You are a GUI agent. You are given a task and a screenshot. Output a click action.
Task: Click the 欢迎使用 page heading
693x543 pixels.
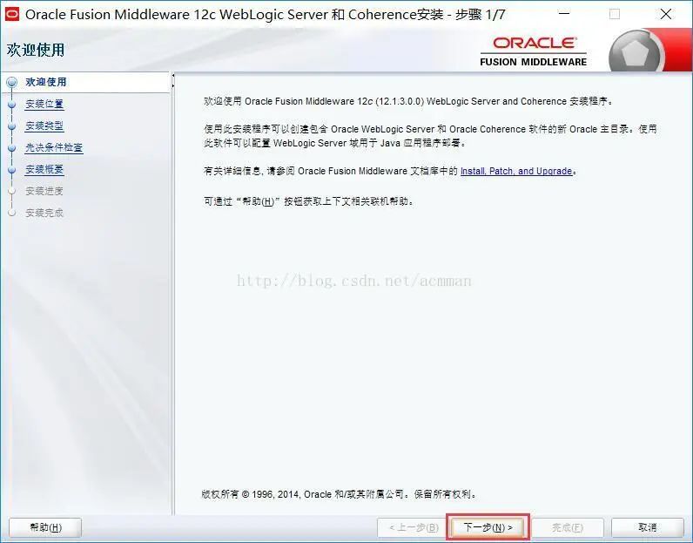(36, 50)
